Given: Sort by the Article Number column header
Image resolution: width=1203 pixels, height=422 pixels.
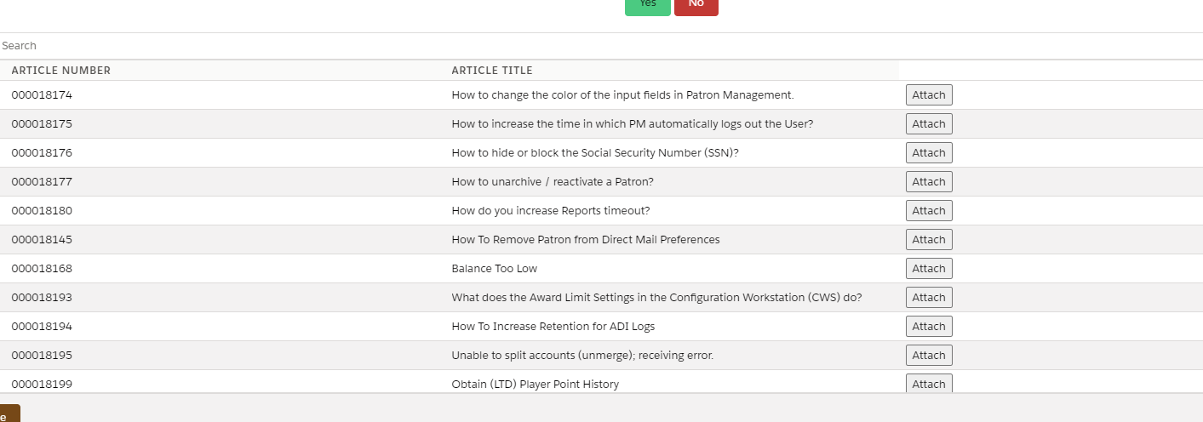Looking at the screenshot, I should [x=61, y=71].
